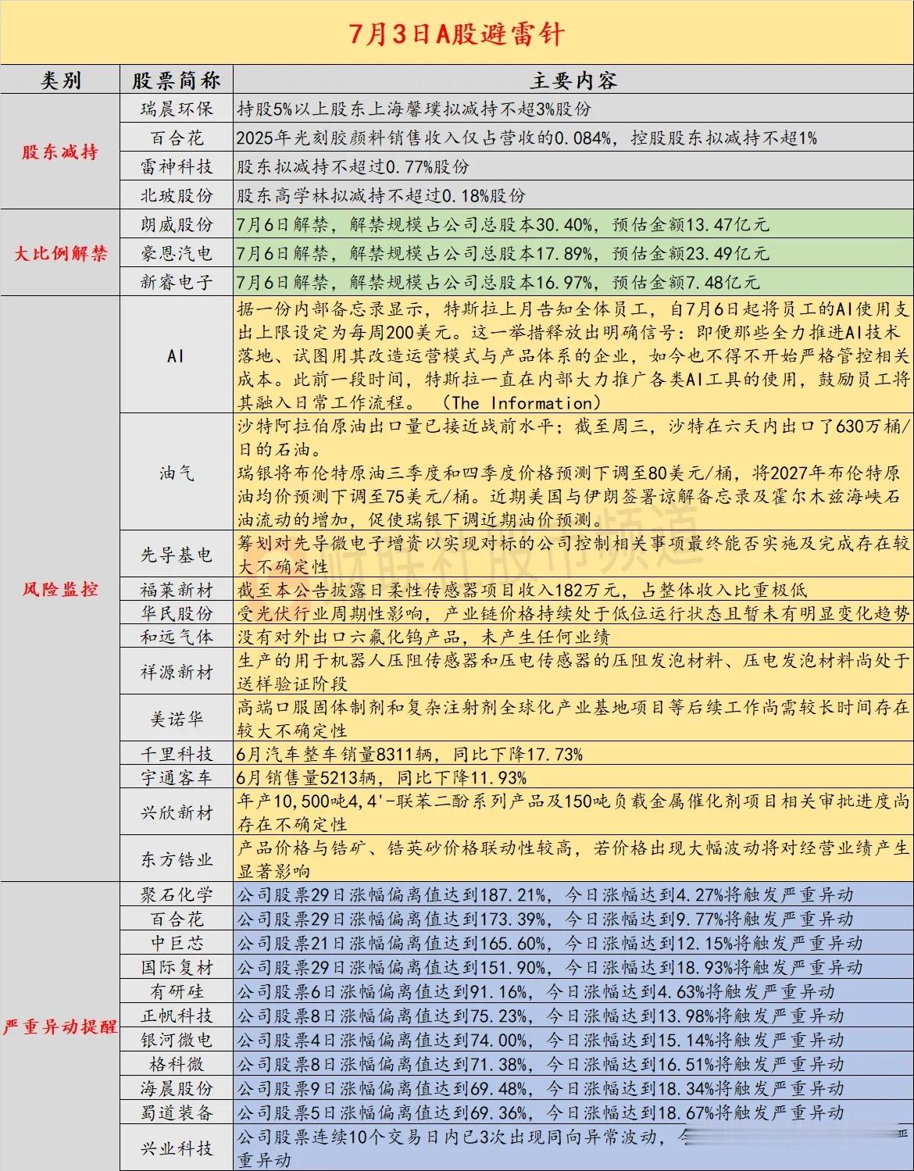The image size is (914, 1171).
Task: Click the 油气 sector name cell
Action: (x=177, y=473)
